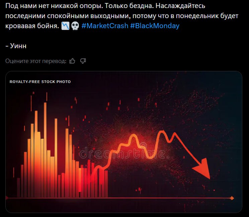Rate the translation with thumbs down
Image resolution: width=249 pixels, height=217 pixels.
click(83, 61)
